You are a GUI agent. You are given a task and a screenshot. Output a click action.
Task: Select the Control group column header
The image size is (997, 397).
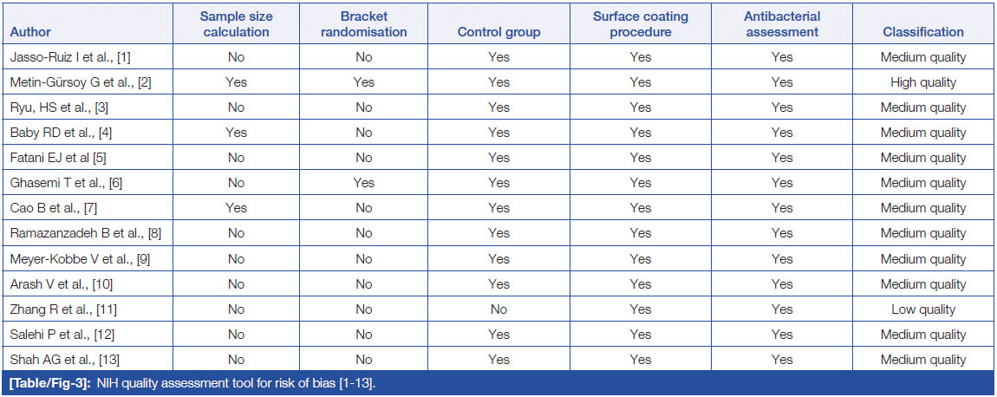point(498,32)
